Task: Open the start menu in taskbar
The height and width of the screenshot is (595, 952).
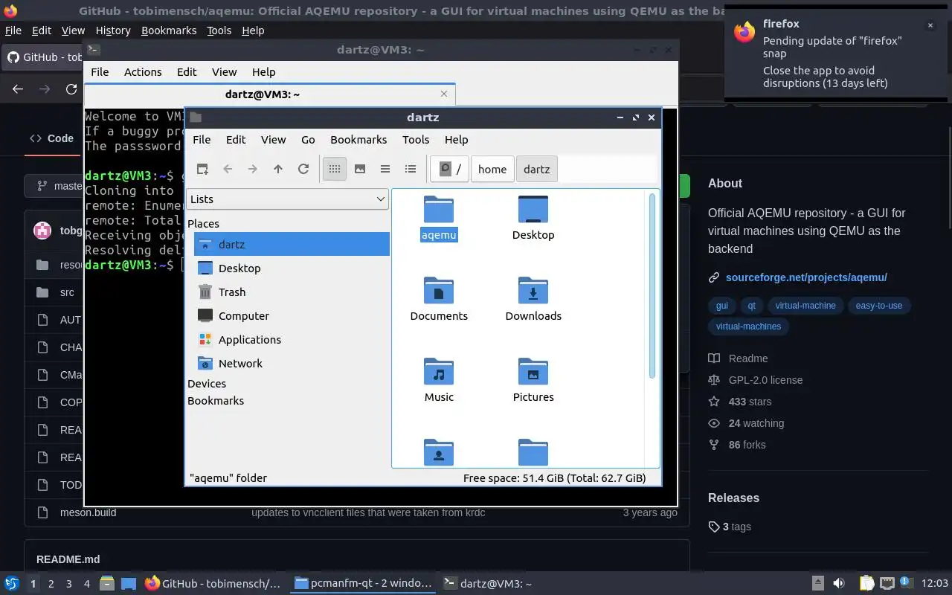Action: click(x=12, y=584)
